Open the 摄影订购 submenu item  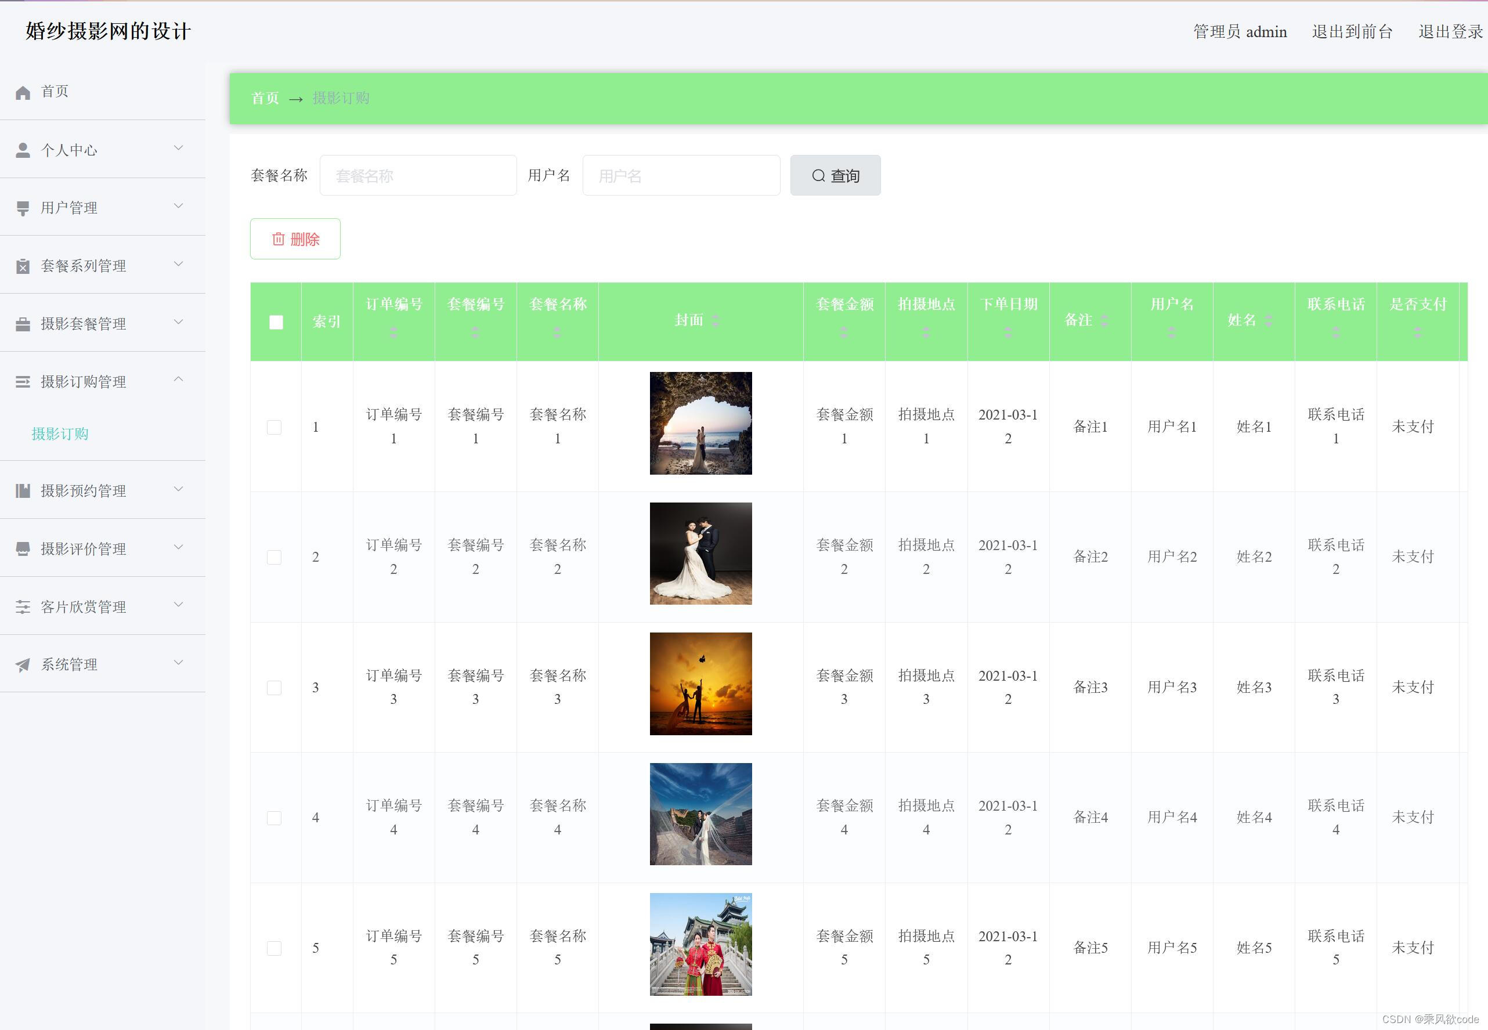point(60,433)
